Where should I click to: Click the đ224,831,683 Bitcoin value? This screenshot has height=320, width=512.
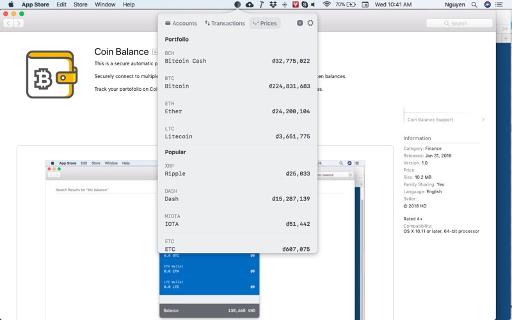point(289,86)
